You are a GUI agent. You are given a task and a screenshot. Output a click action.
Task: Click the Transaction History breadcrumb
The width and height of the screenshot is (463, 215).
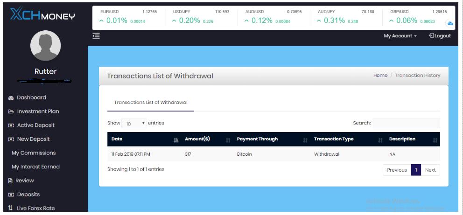click(x=418, y=76)
